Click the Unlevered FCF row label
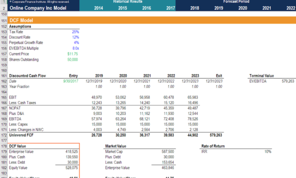The height and width of the screenshot is (178, 296). (x=21, y=135)
